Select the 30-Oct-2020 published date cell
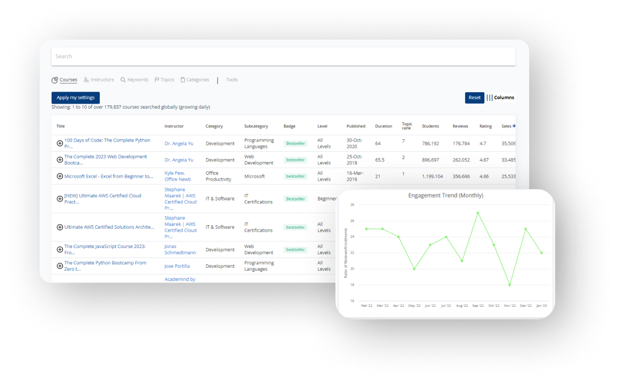The height and width of the screenshot is (381, 617). 355,143
